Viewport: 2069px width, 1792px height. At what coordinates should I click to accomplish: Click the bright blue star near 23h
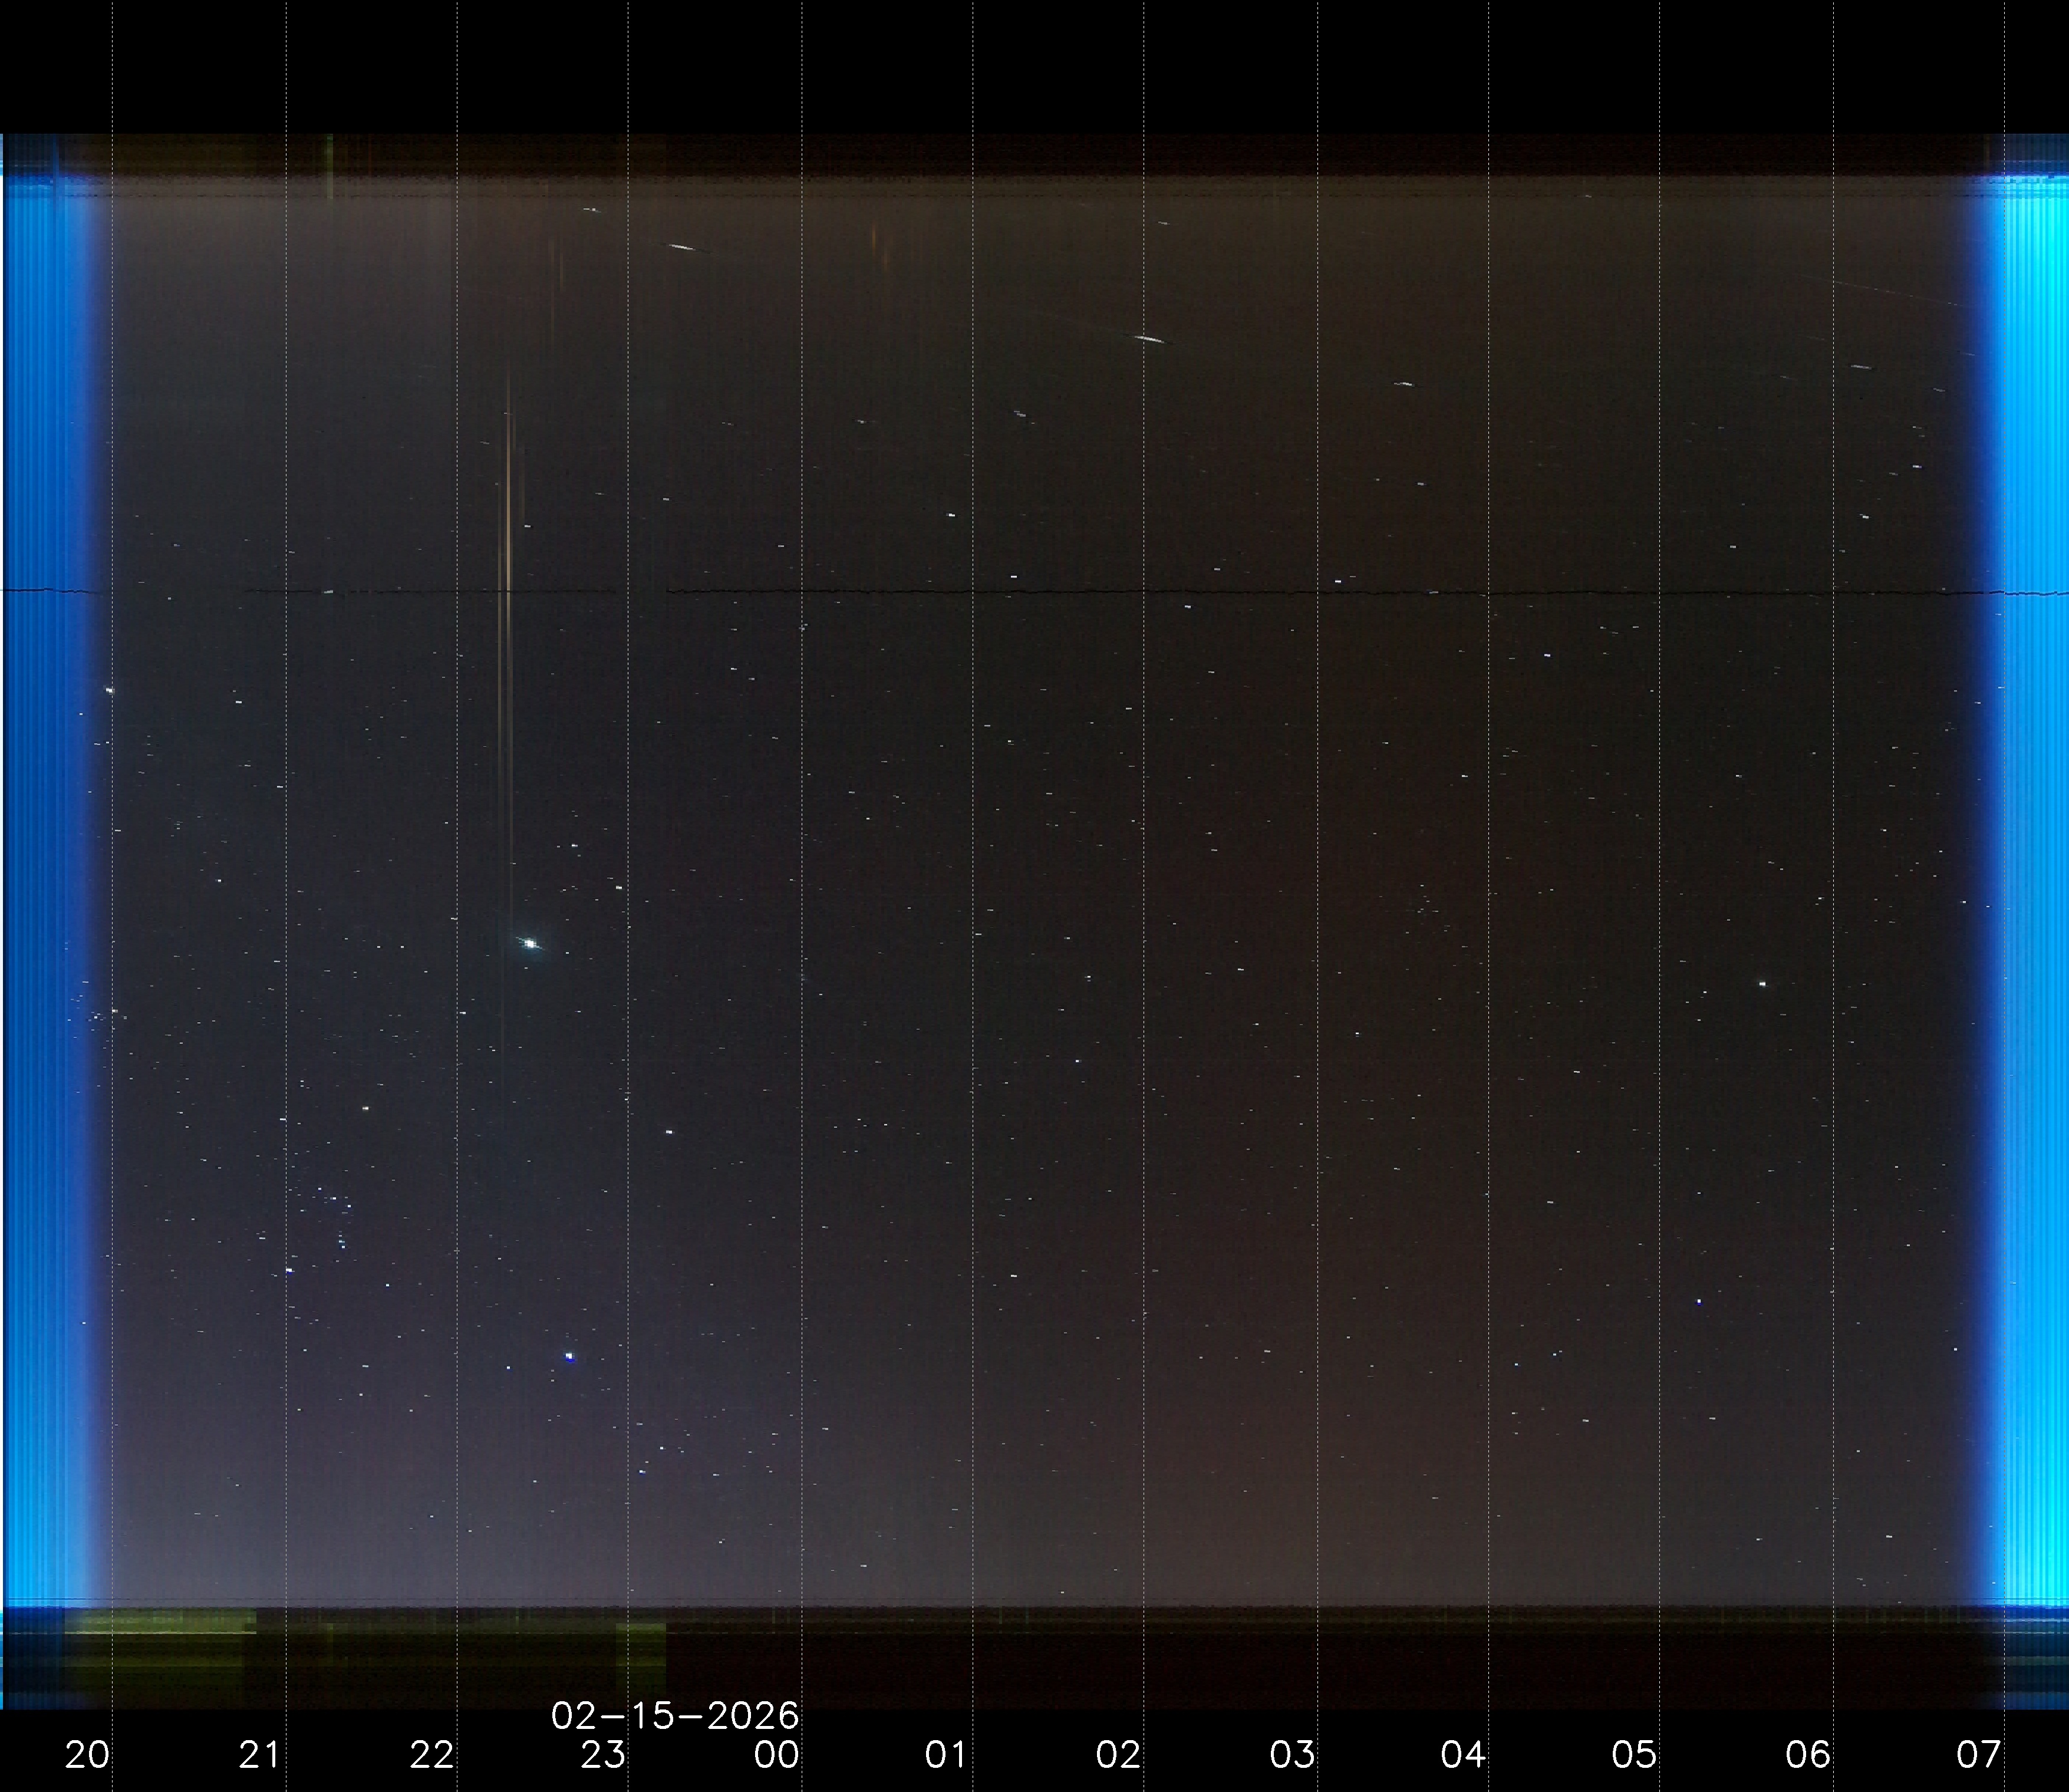pyautogui.click(x=570, y=1357)
